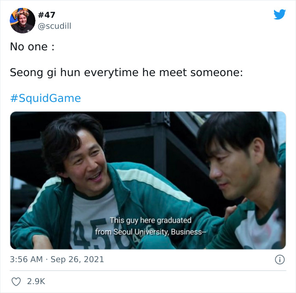Open the @scudill profile handle
The width and height of the screenshot is (296, 293).
tap(55, 26)
